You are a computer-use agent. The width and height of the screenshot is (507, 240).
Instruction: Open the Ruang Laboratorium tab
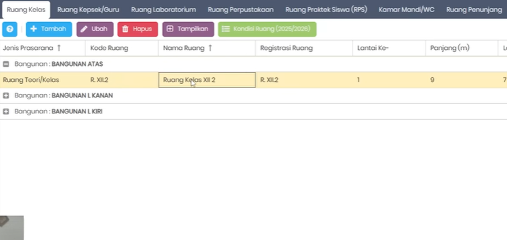(163, 10)
